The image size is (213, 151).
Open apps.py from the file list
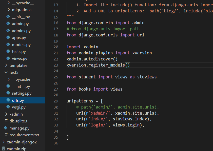[x=19, y=38]
